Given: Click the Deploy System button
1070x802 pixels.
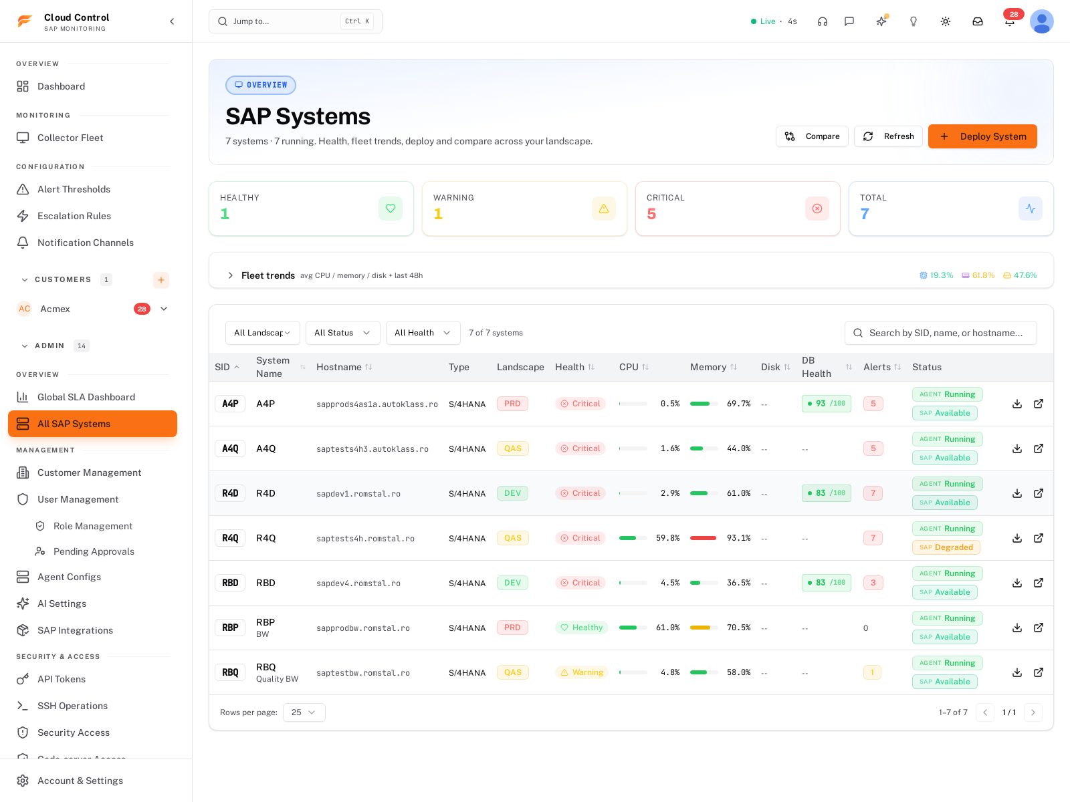Looking at the screenshot, I should (982, 136).
